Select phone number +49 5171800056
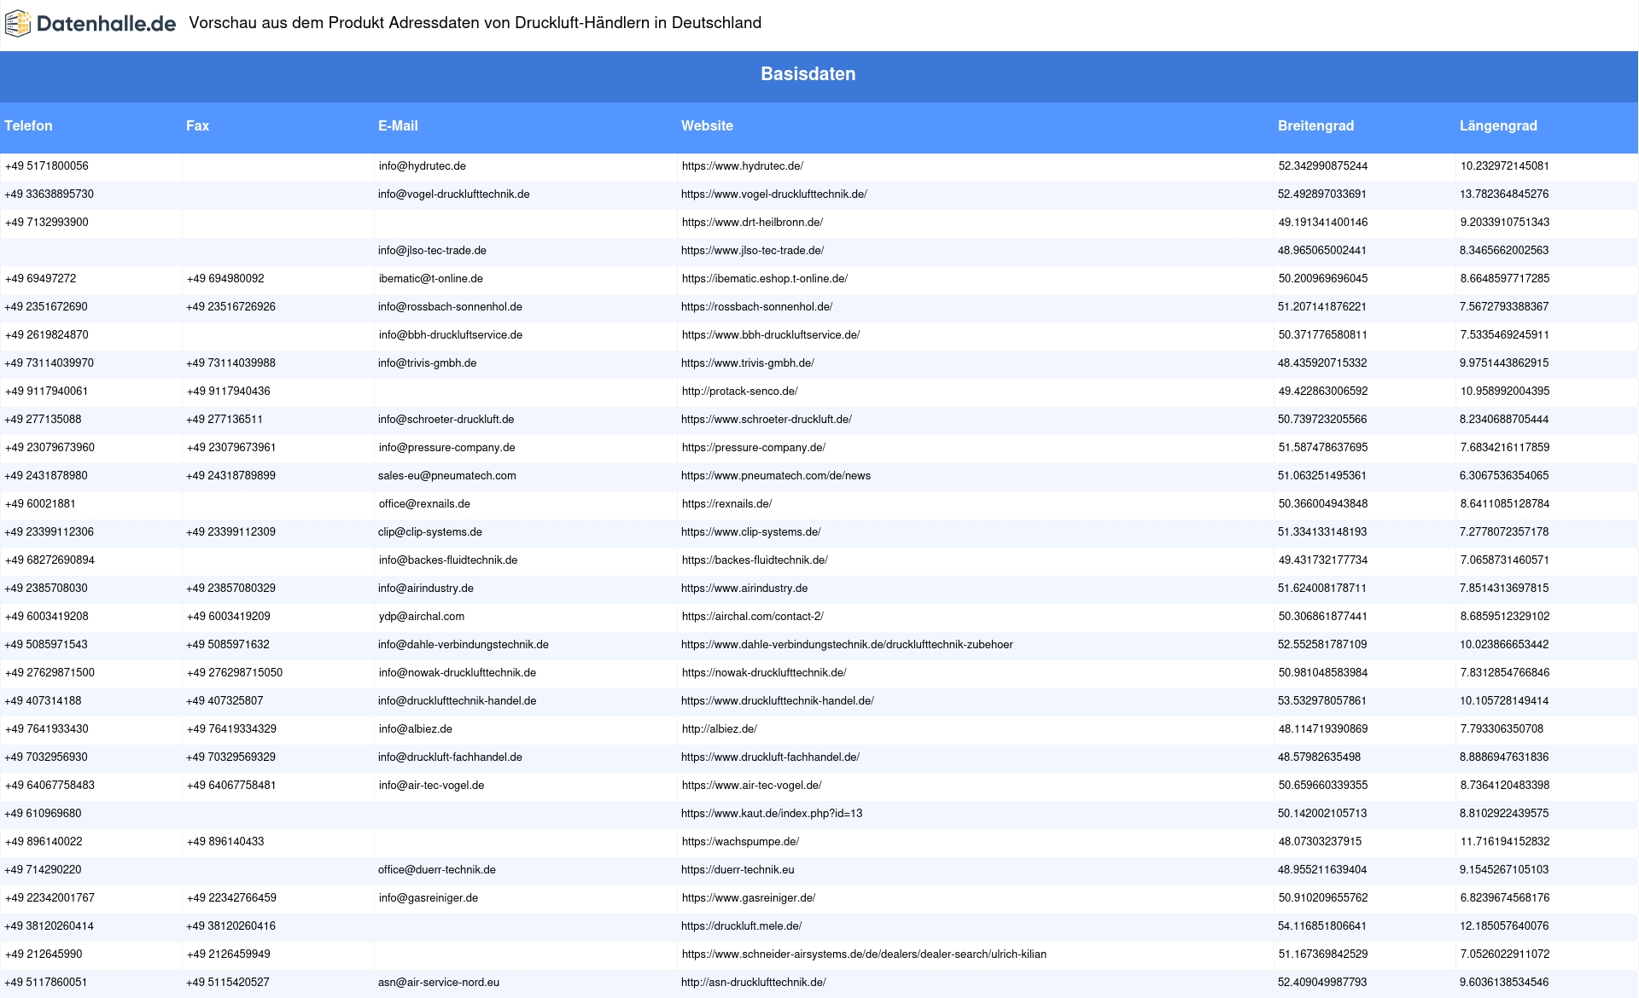Screen dimensions: 1639x998 (47, 166)
